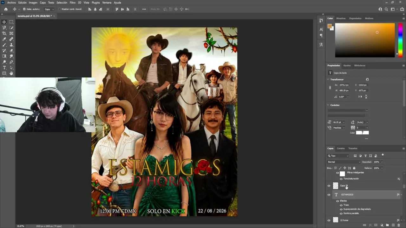The image size is (406, 228).
Task: Open the Relleno value dropdown
Action: 382,168
